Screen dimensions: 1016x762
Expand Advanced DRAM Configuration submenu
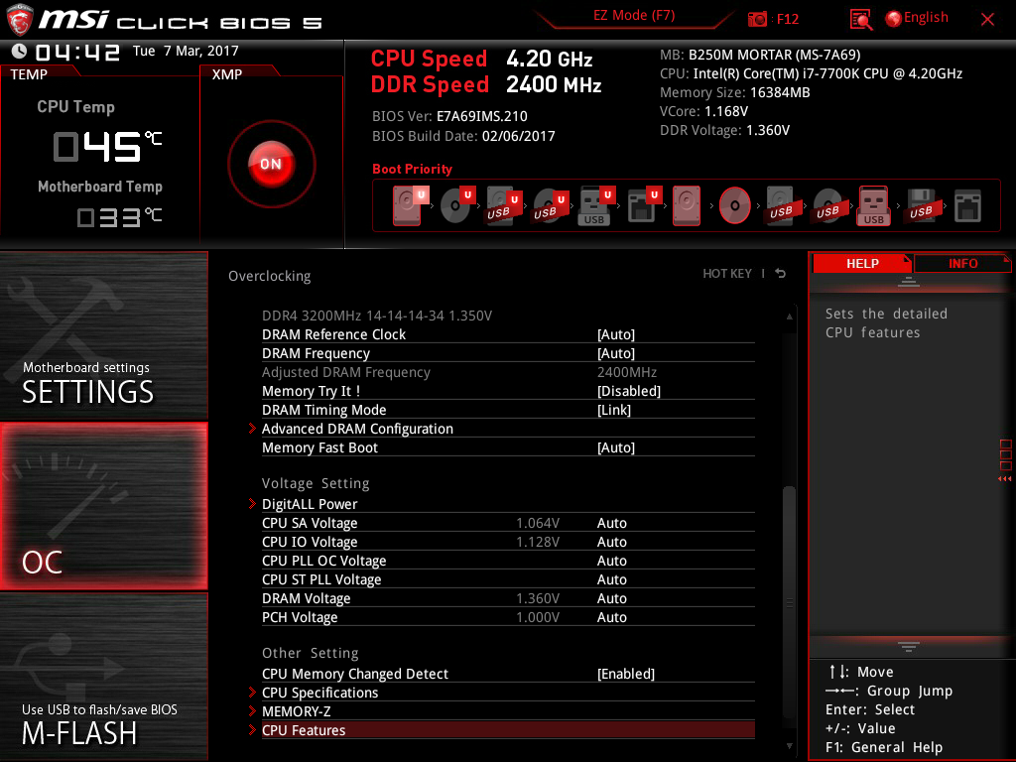tap(357, 429)
